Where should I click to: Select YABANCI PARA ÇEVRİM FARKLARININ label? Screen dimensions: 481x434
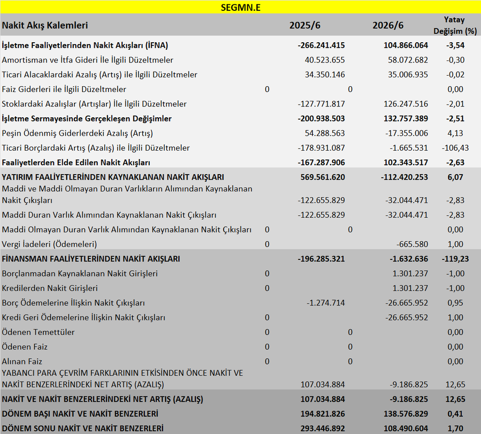(x=123, y=379)
